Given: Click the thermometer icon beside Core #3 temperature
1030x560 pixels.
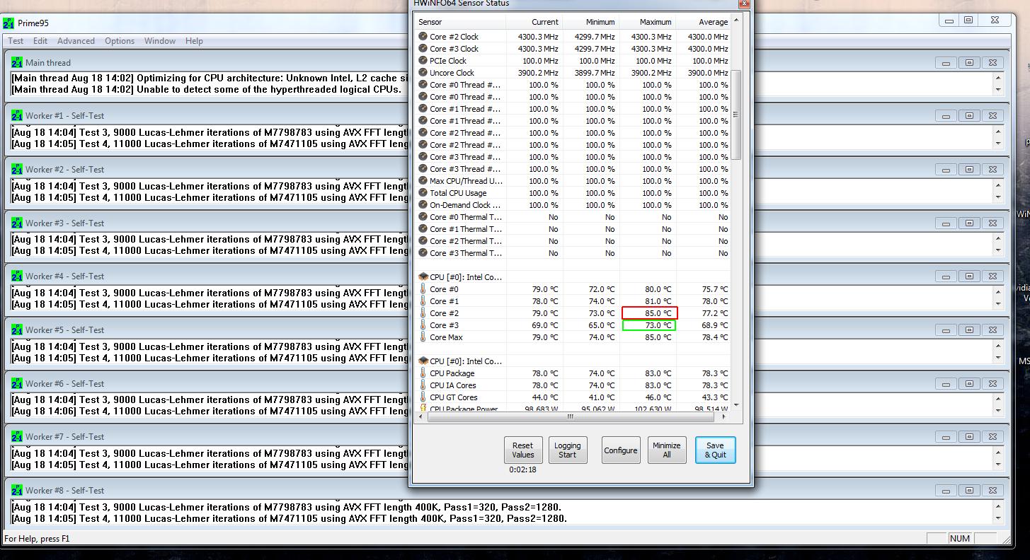Looking at the screenshot, I should (x=423, y=325).
